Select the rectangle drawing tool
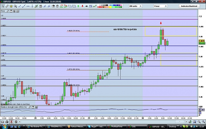This screenshot has height=129, width=206. pos(74,6)
